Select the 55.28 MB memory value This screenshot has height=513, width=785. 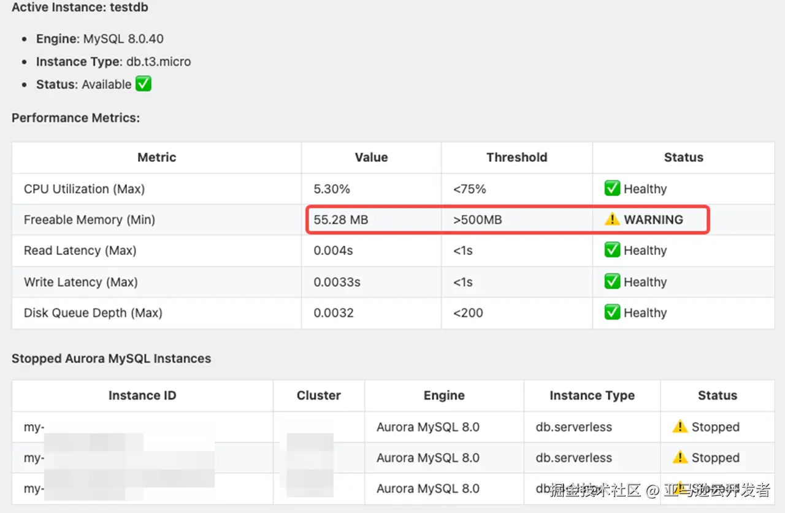click(x=341, y=219)
